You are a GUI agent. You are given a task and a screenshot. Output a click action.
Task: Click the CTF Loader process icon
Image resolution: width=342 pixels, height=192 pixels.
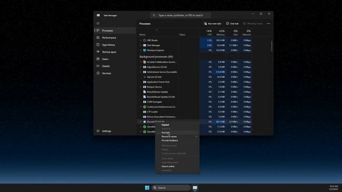click(x=144, y=112)
